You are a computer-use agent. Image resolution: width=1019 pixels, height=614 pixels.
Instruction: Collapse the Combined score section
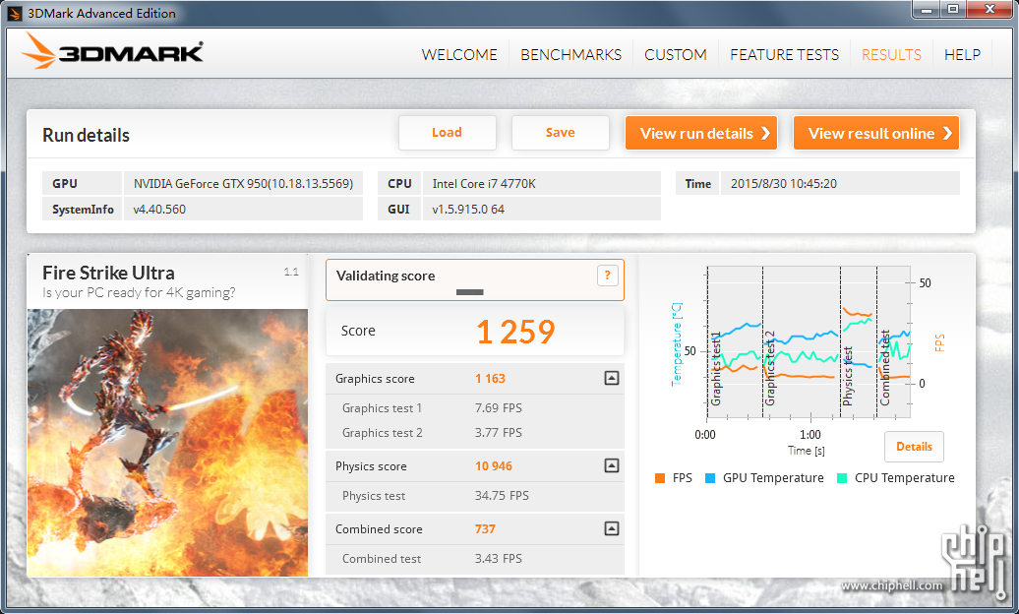click(612, 528)
